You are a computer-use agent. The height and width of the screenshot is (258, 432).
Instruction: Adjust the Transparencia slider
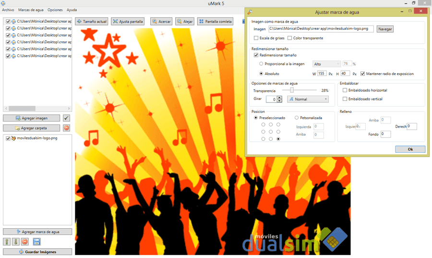pos(292,90)
